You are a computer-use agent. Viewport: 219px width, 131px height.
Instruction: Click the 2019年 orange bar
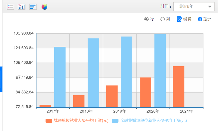112,96
